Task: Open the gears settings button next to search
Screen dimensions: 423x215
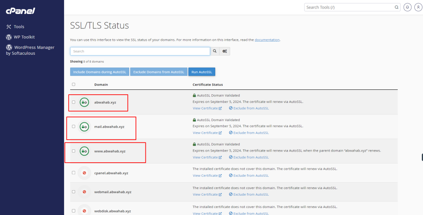Action: (x=225, y=51)
